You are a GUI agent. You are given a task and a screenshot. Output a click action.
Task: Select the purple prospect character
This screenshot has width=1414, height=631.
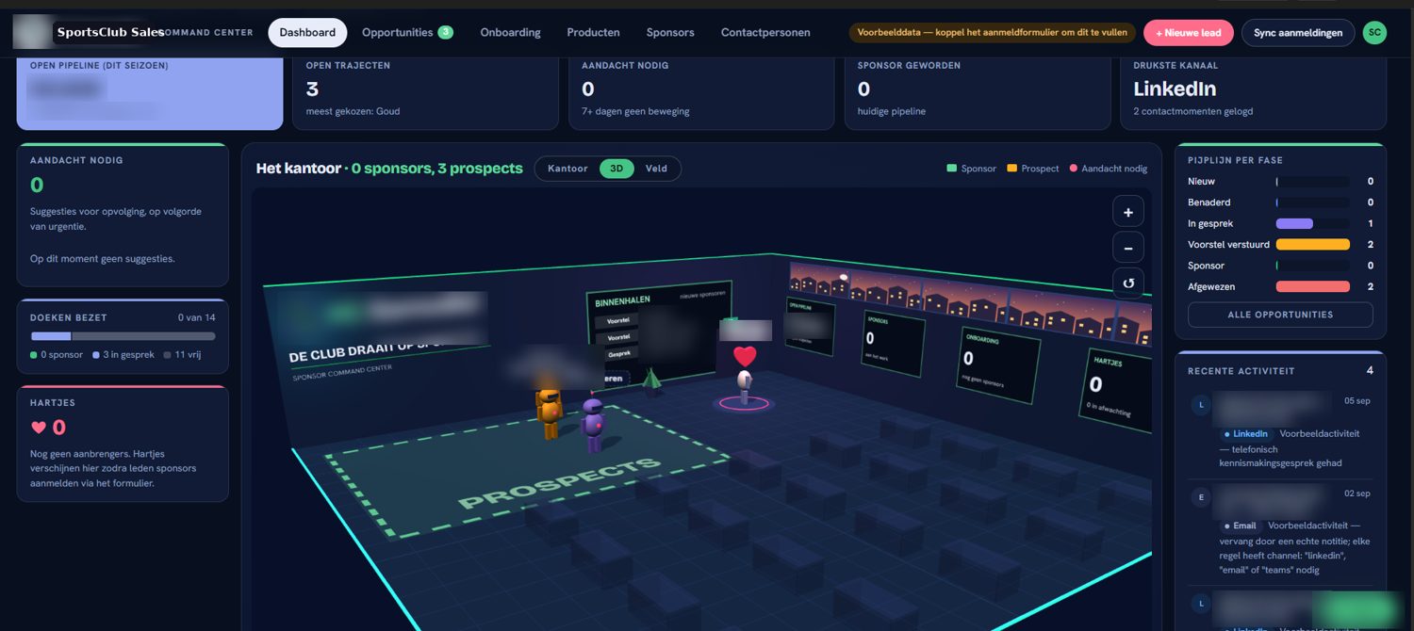[593, 425]
